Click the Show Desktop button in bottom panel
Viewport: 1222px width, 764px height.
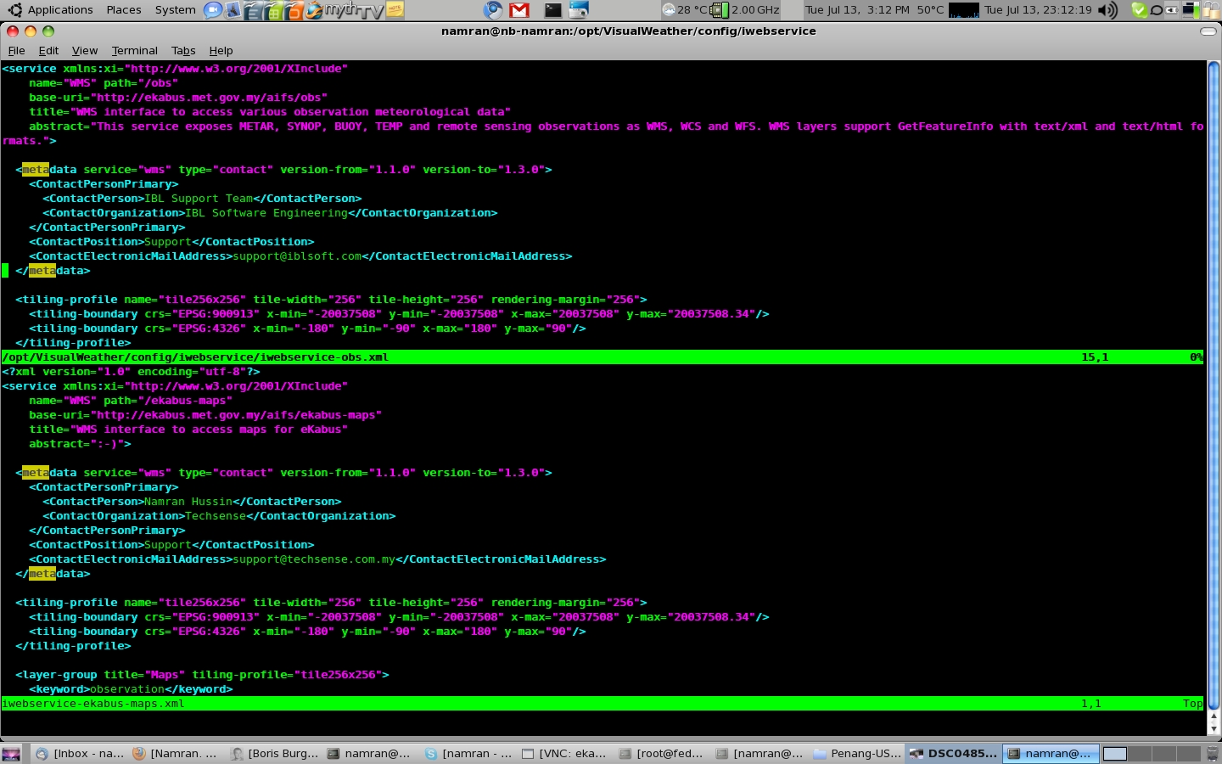coord(11,754)
